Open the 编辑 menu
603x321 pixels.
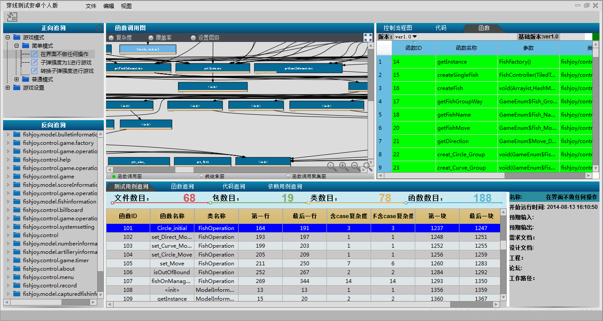click(109, 6)
